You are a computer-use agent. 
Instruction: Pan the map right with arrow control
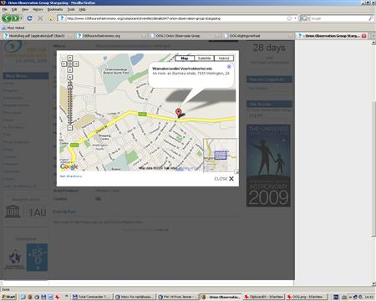(x=76, y=64)
